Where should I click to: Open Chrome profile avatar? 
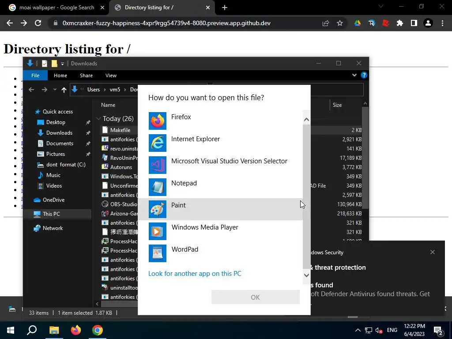point(428,23)
